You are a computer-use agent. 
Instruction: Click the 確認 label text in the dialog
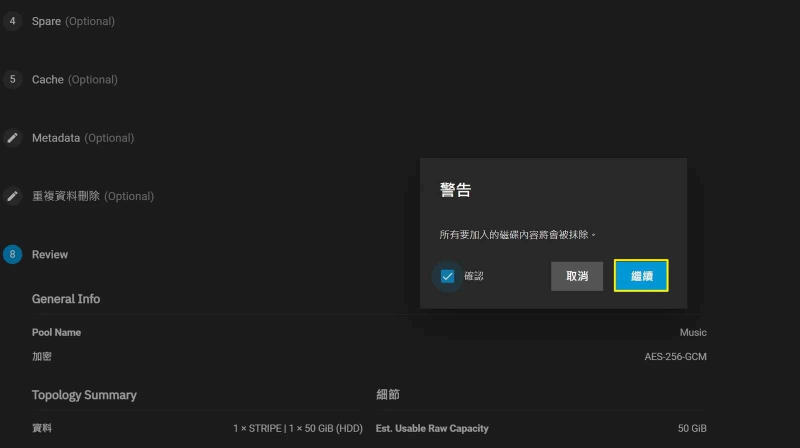click(473, 276)
